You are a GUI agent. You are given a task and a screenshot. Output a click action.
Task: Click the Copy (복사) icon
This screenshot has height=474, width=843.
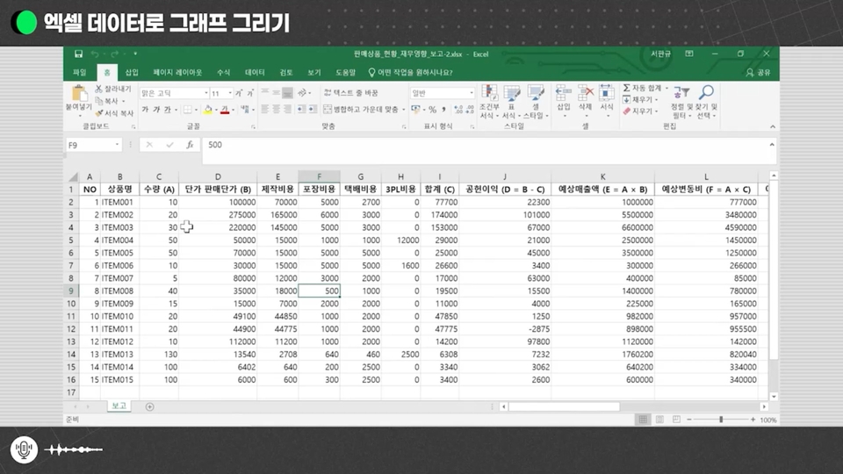tap(99, 101)
